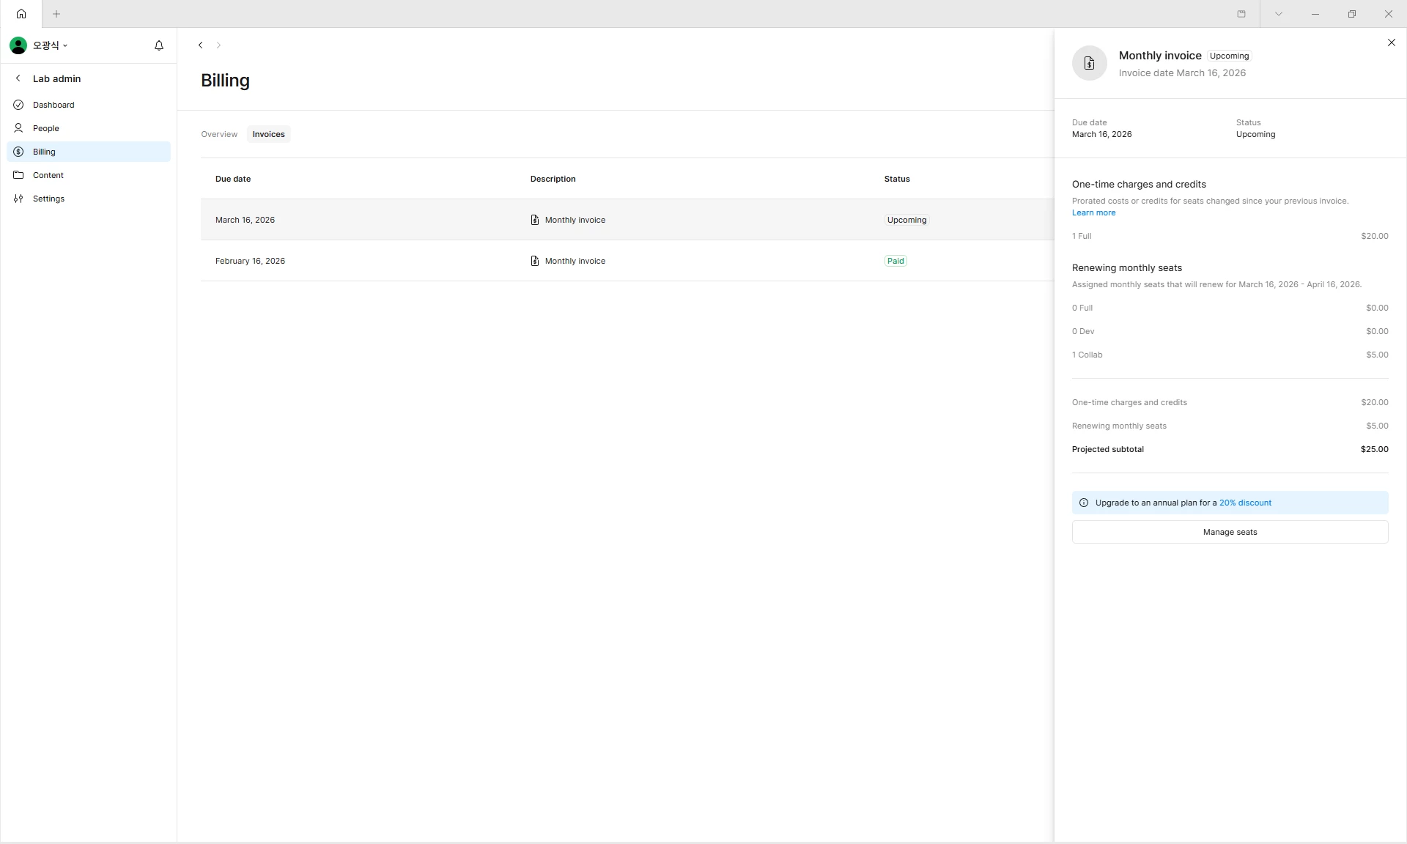The width and height of the screenshot is (1407, 844).
Task: Click the People sidebar icon
Action: [18, 128]
